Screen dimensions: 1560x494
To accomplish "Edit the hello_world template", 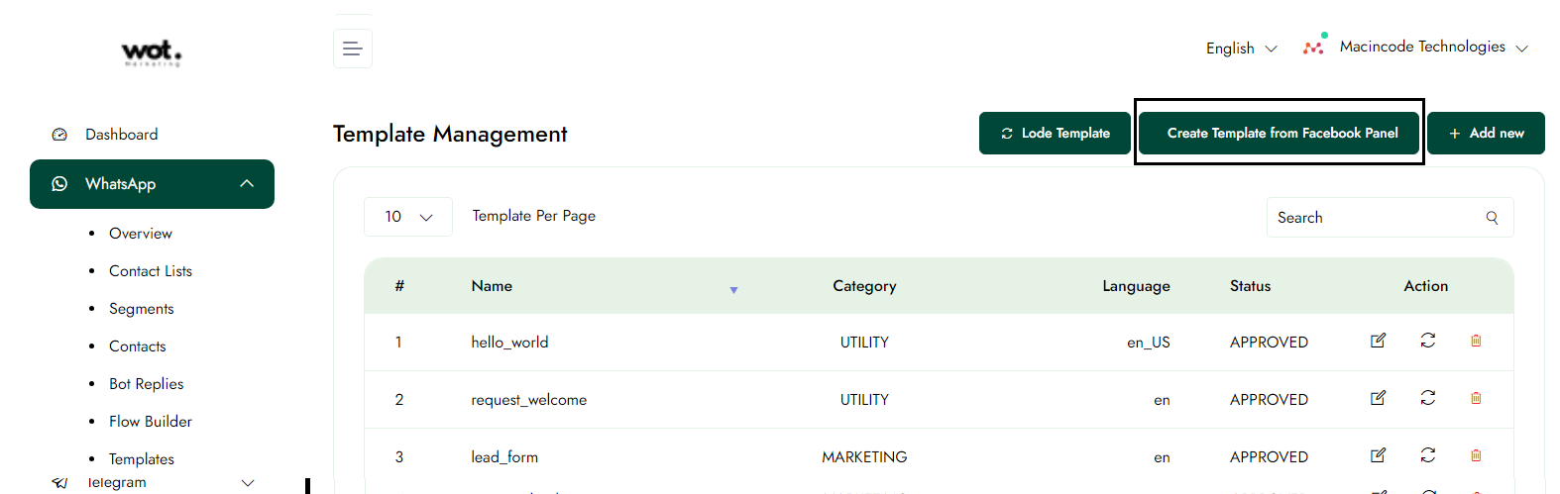I will pos(1378,341).
